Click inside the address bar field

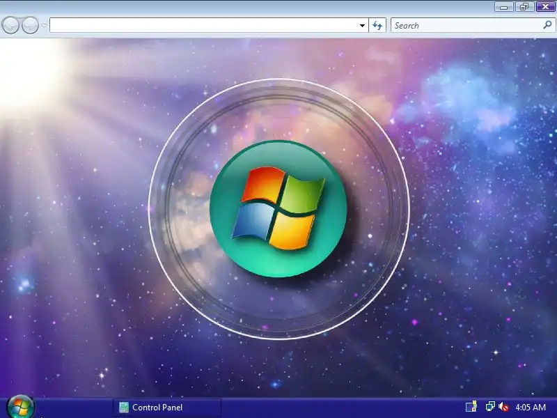click(x=209, y=25)
